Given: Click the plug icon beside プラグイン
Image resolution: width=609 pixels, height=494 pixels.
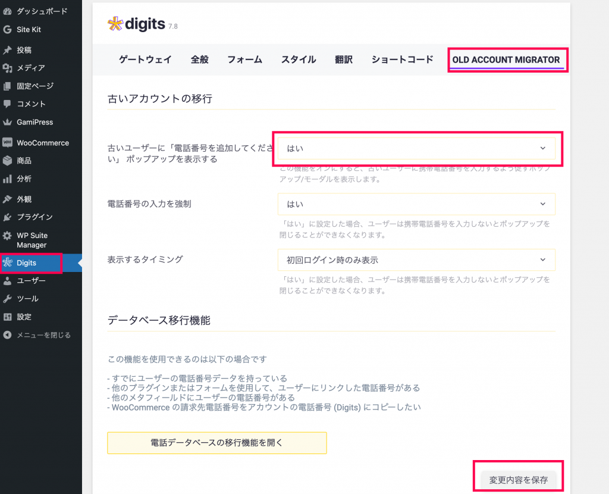Looking at the screenshot, I should [x=7, y=217].
